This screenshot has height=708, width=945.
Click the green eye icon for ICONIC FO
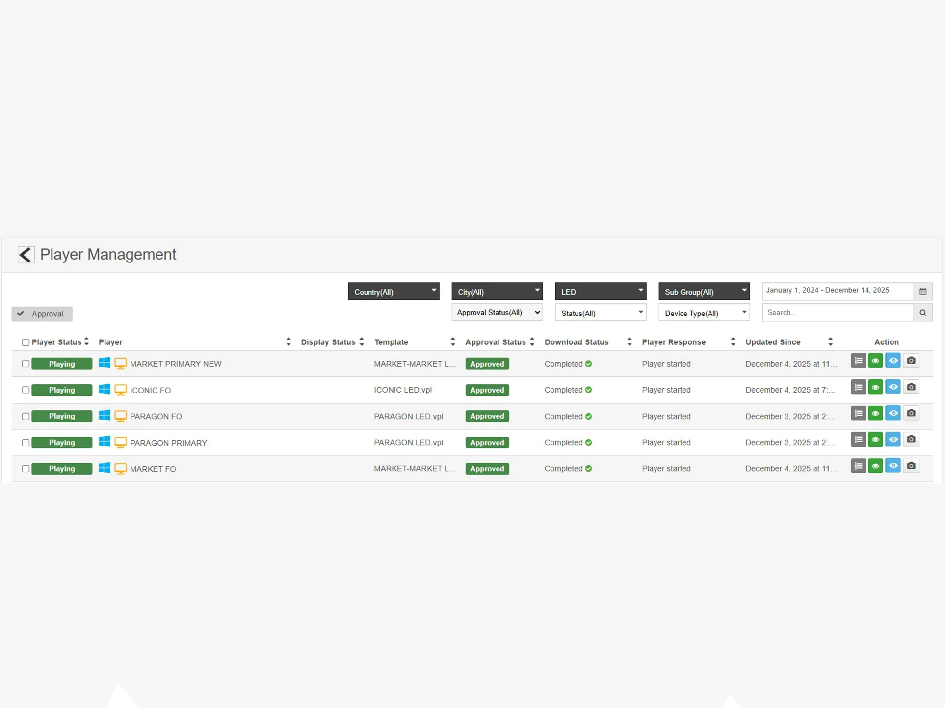pyautogui.click(x=875, y=388)
